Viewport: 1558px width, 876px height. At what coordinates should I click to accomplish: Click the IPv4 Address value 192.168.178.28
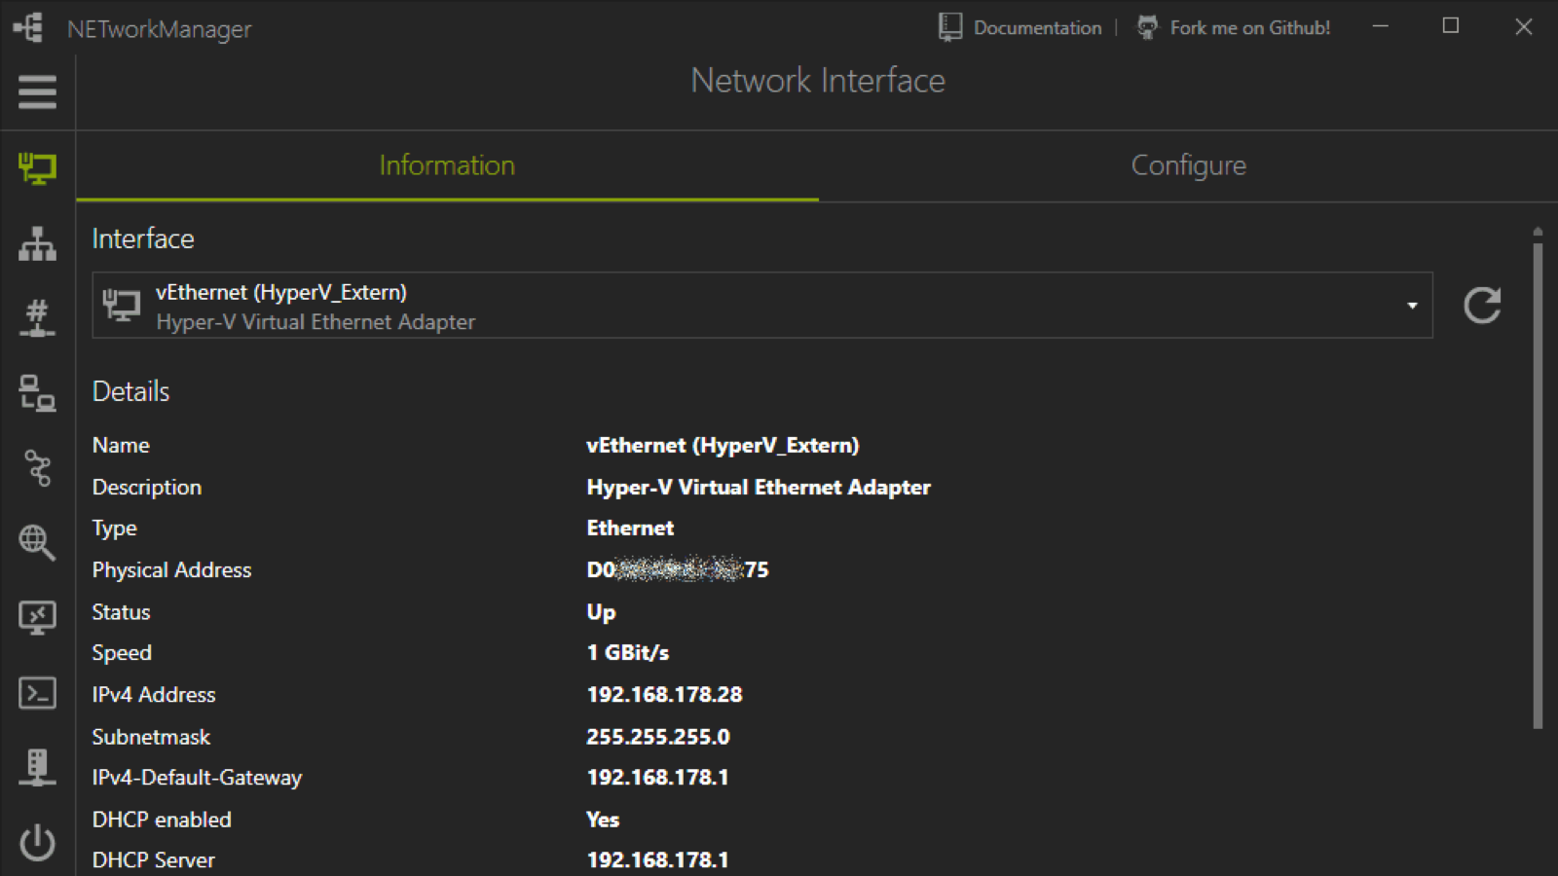(x=664, y=694)
